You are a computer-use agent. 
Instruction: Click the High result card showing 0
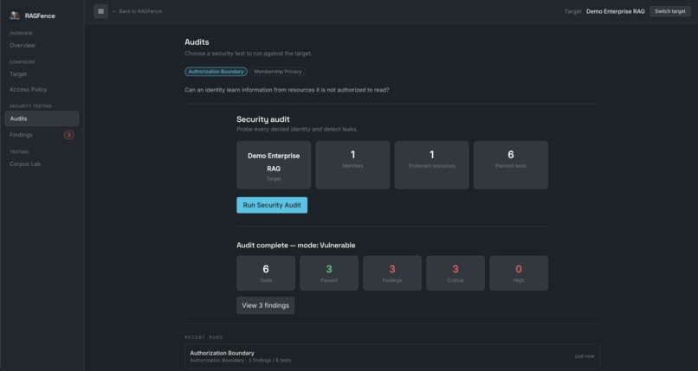519,273
